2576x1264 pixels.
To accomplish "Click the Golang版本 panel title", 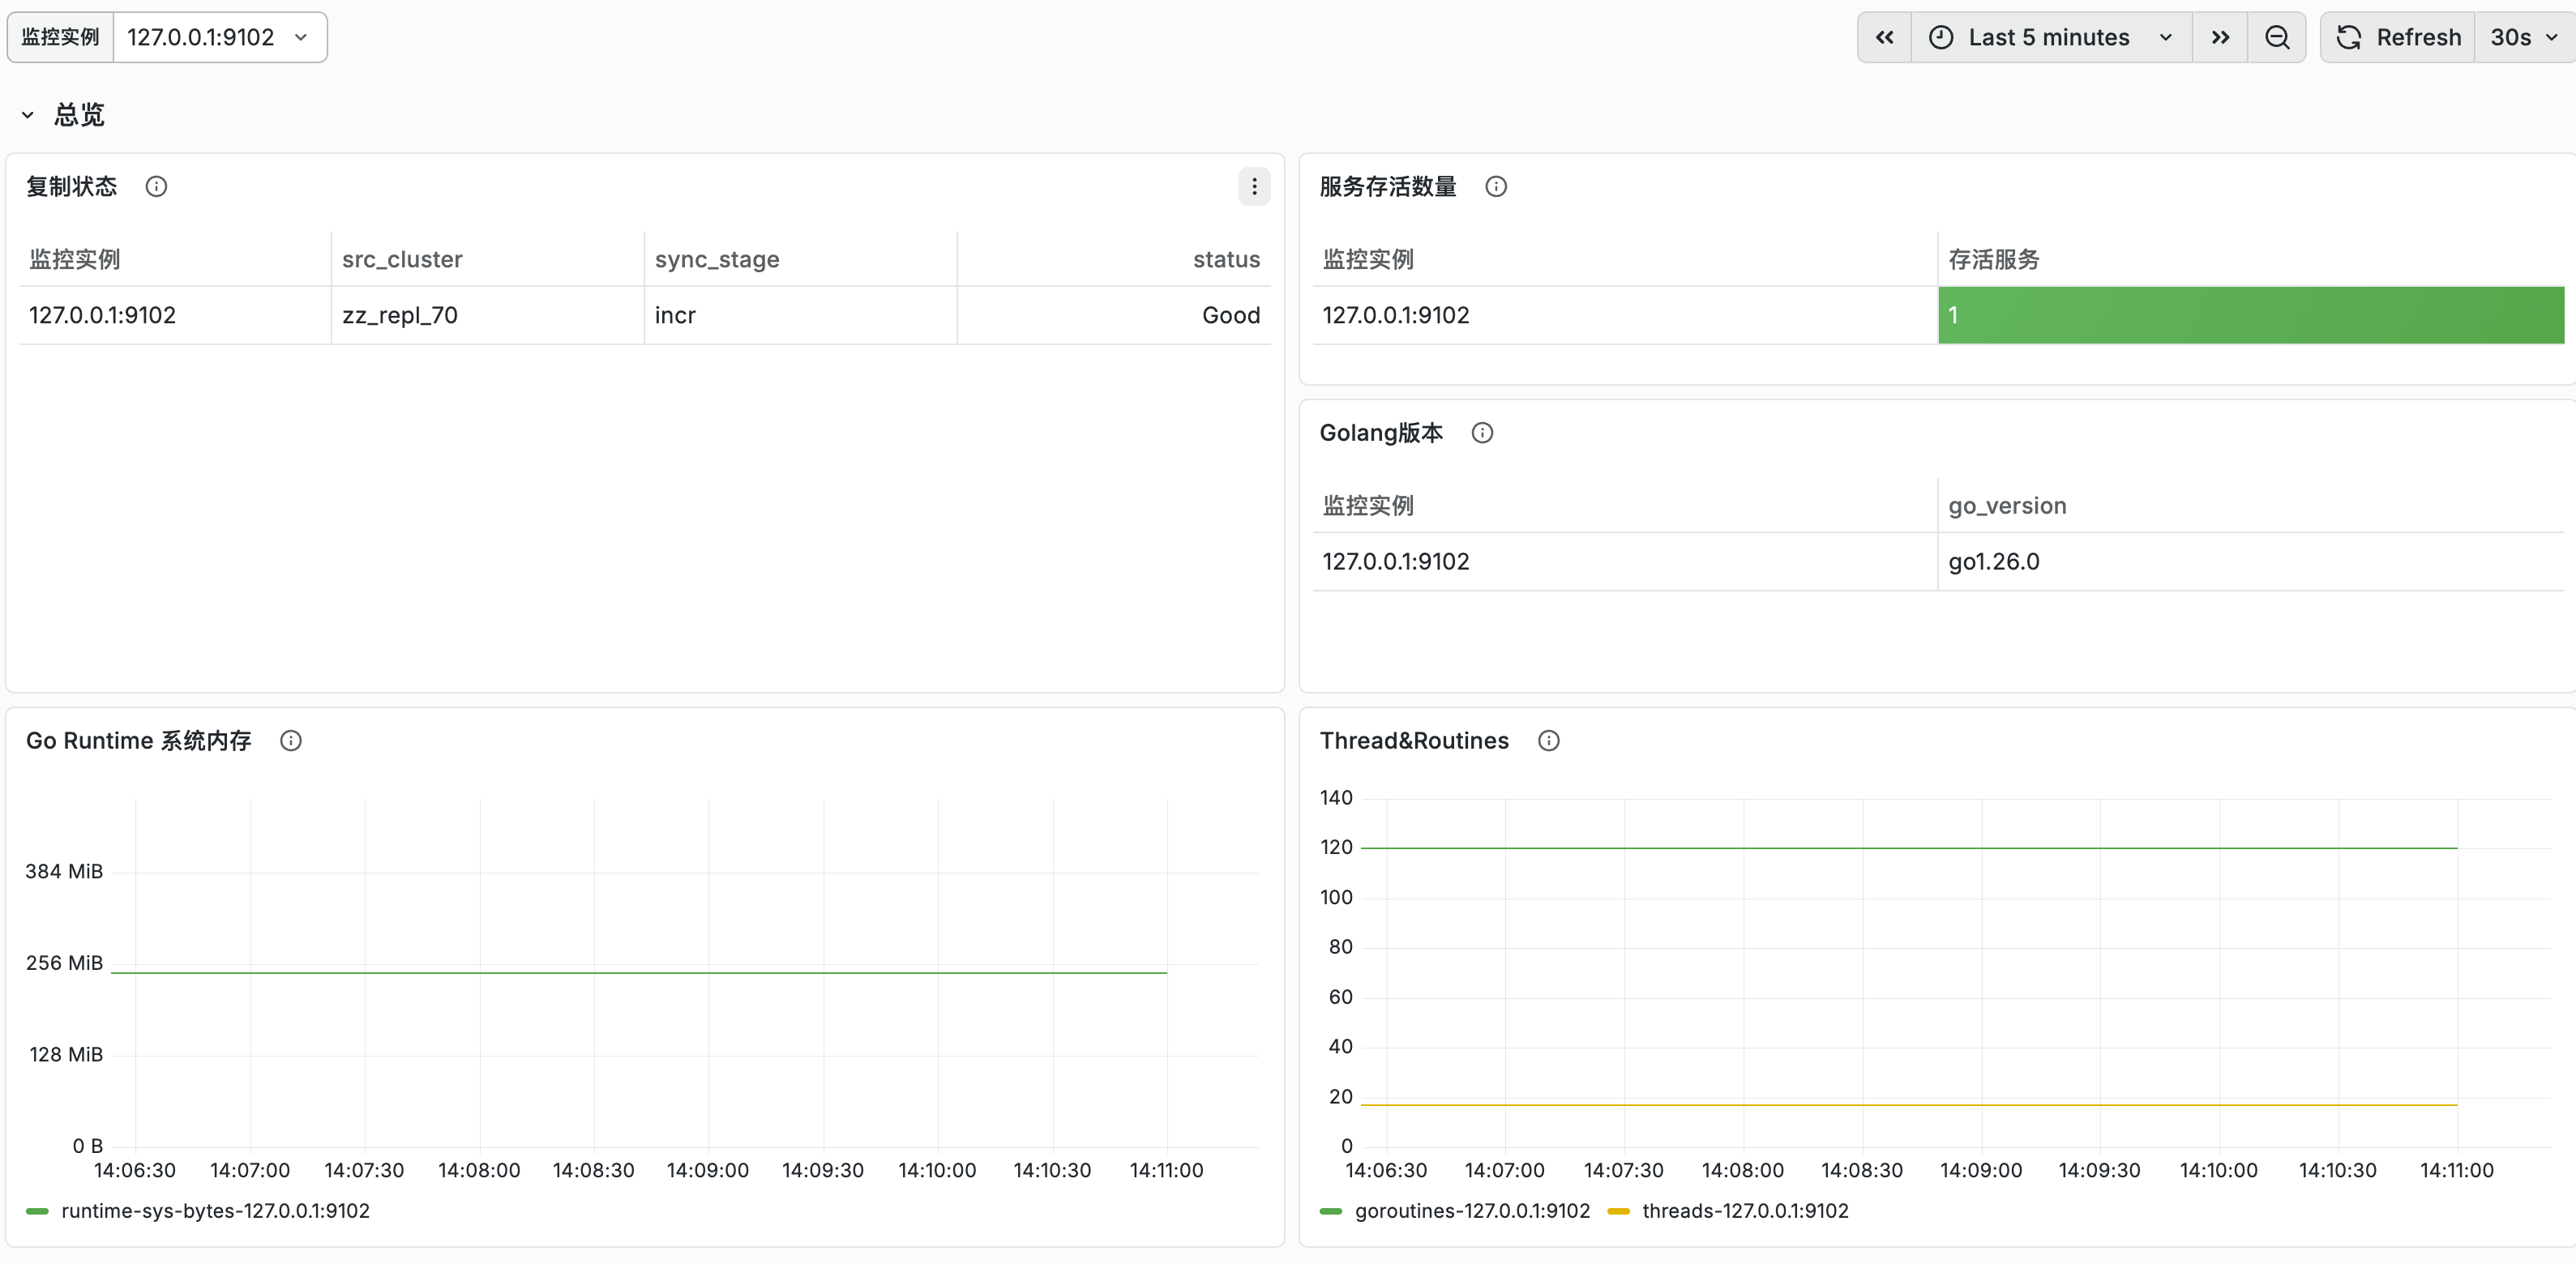I will [x=1381, y=432].
